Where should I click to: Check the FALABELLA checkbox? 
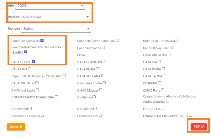coord(162,108)
